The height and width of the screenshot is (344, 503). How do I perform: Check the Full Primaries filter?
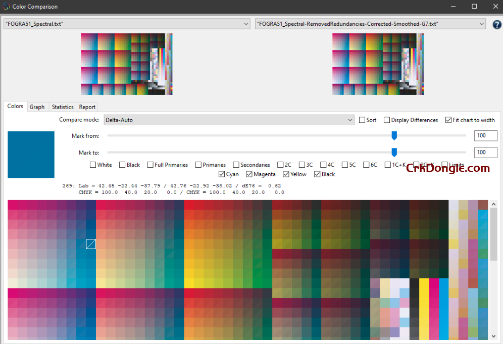(149, 164)
